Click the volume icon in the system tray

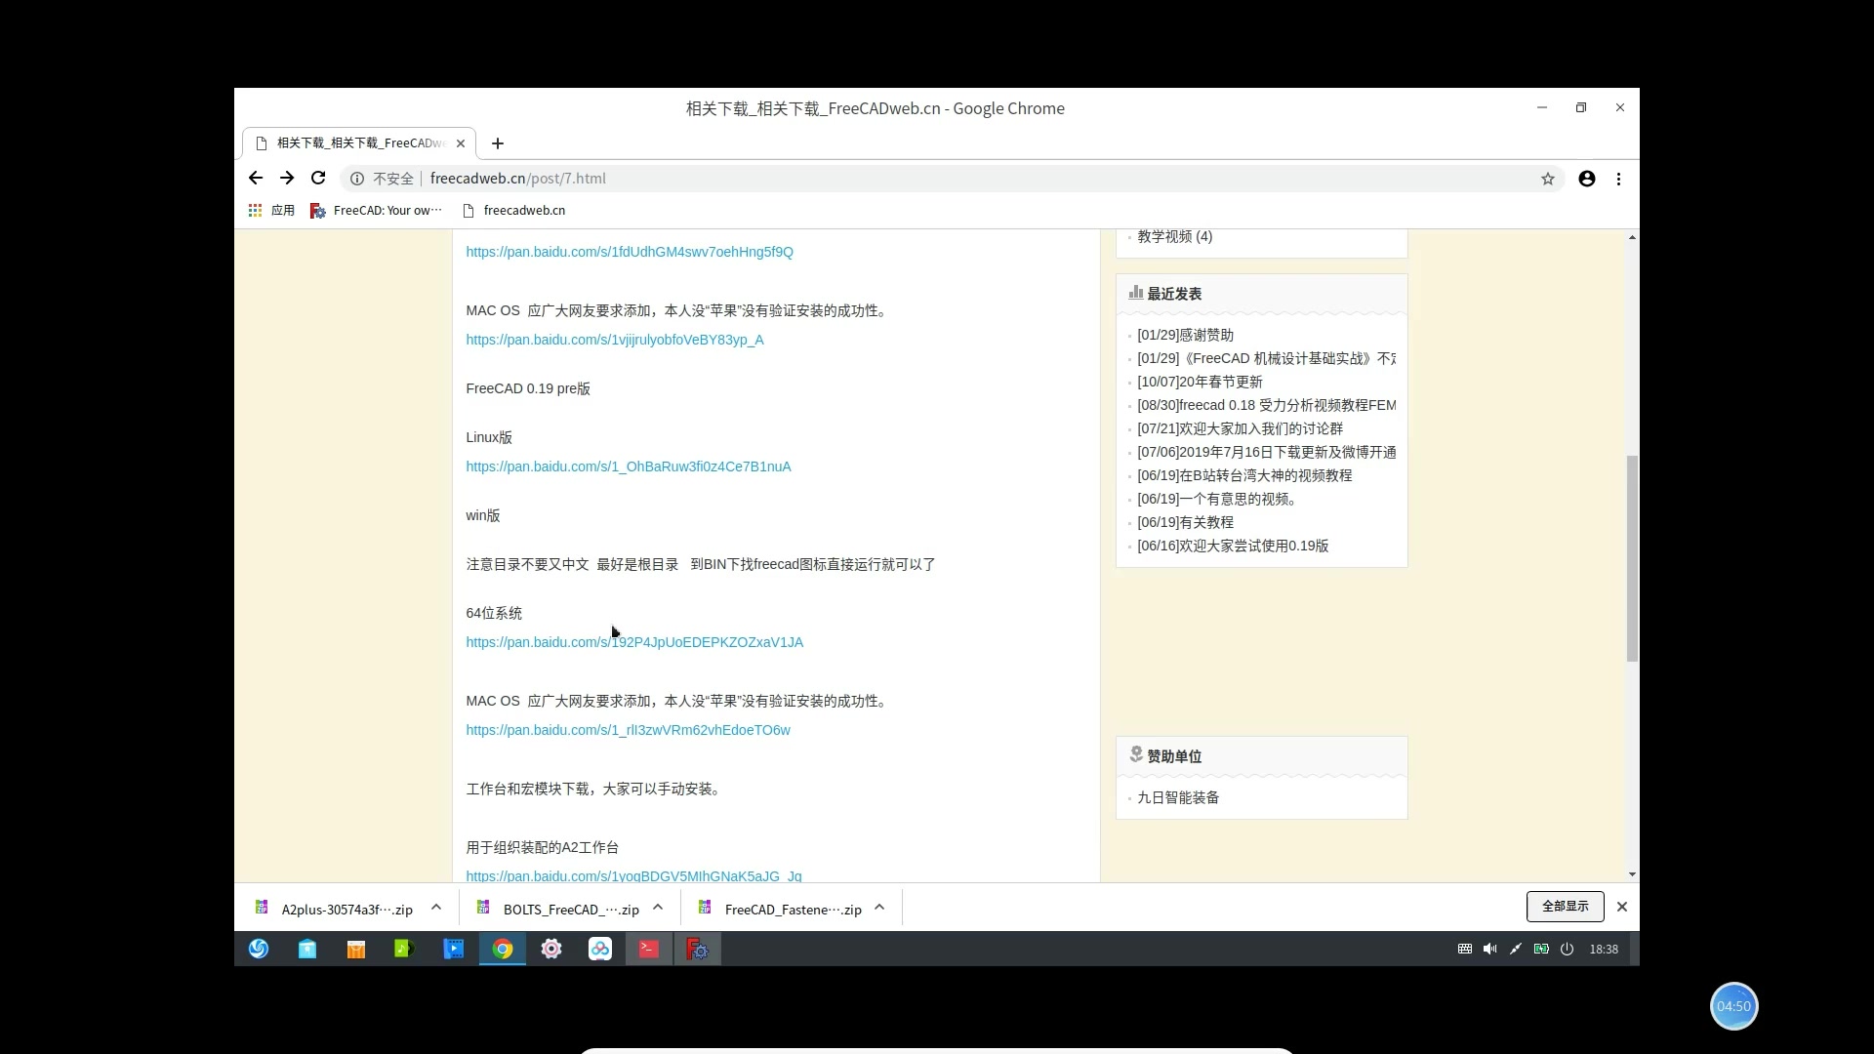(x=1489, y=949)
